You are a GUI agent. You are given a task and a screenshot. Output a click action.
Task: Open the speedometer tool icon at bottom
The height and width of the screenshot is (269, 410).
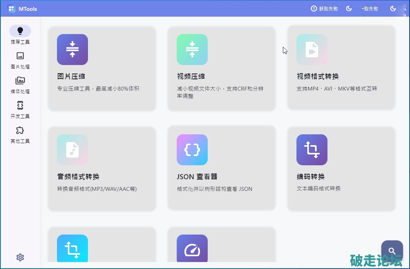point(192,250)
